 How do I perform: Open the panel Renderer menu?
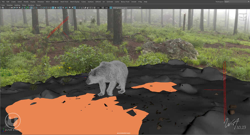[x=31, y=5]
